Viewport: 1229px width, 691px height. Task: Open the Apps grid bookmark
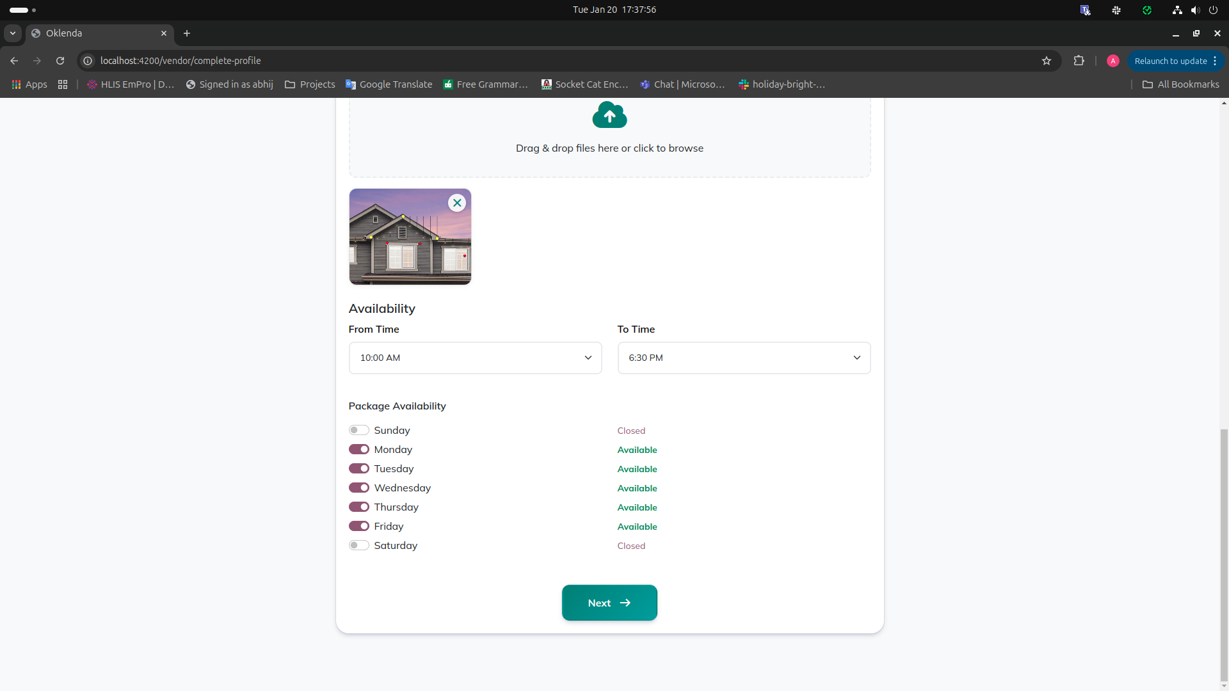point(29,84)
